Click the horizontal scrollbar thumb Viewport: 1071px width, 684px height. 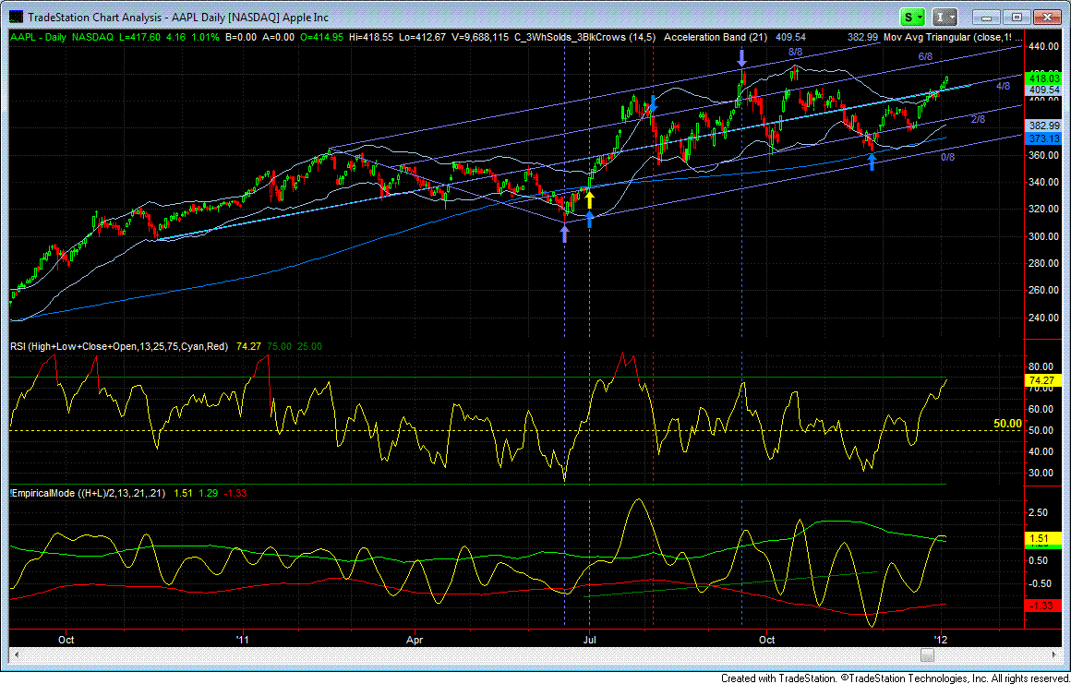[x=927, y=655]
